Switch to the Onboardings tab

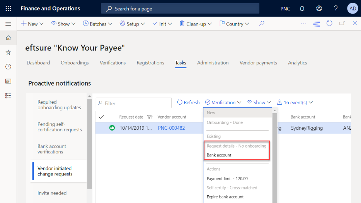click(75, 63)
